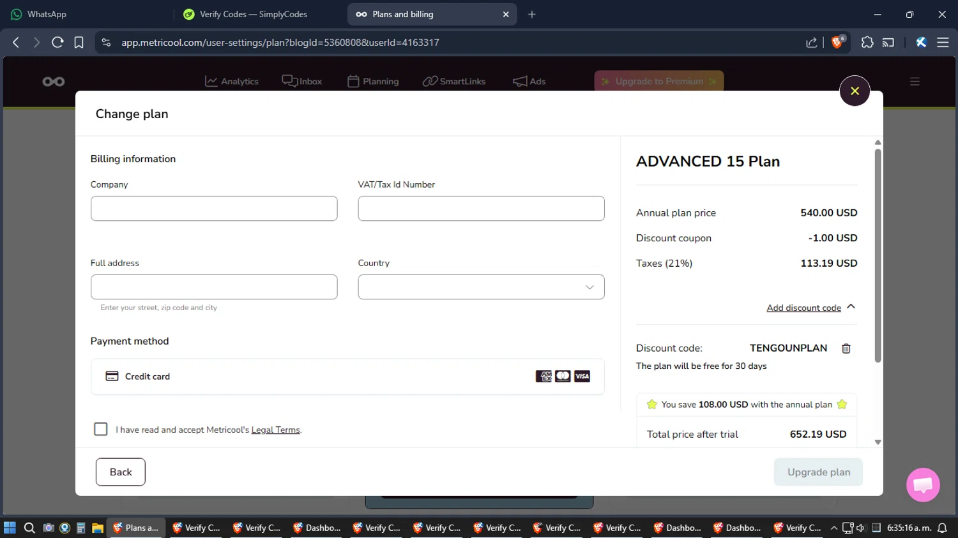Click the share page icon
The image size is (958, 538).
pyautogui.click(x=811, y=43)
